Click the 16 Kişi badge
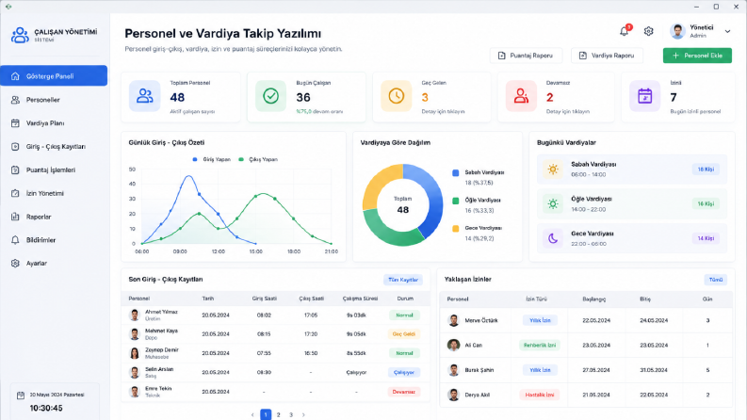 pos(706,203)
